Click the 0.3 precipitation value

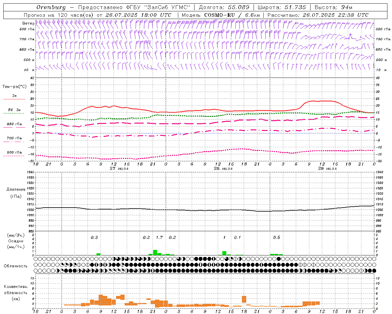[x=94, y=237]
